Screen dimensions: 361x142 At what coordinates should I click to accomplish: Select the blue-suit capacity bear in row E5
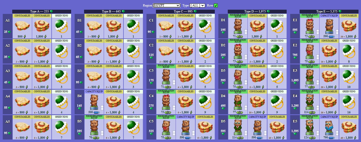(329, 127)
